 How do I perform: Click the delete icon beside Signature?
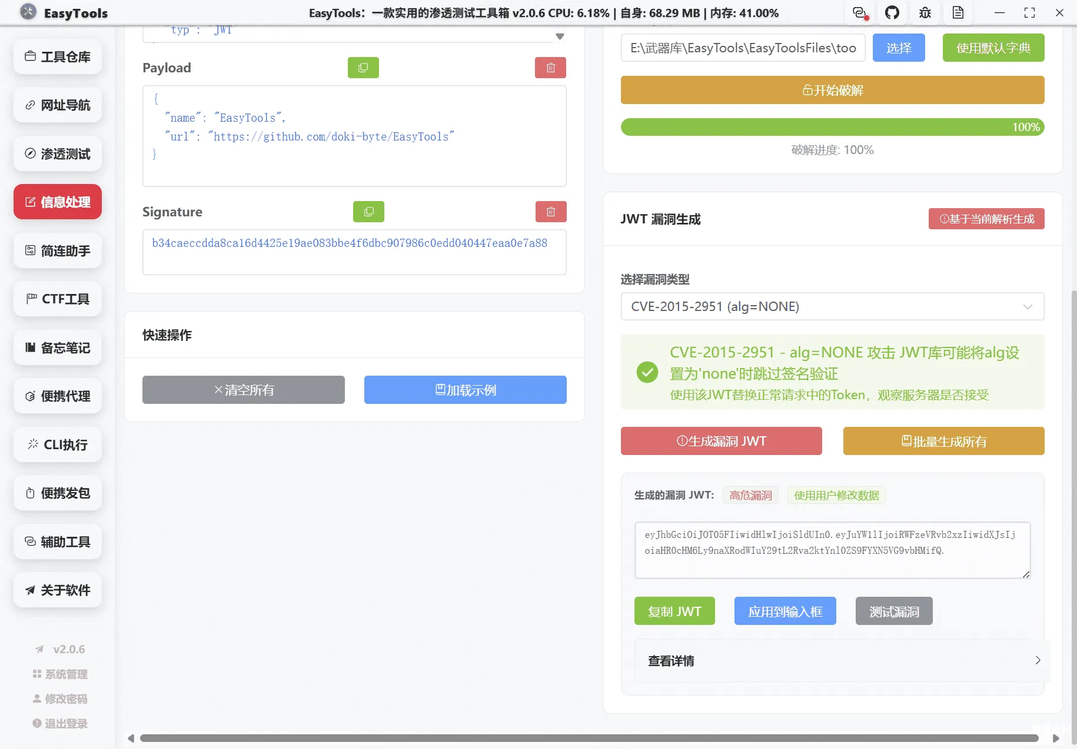pyautogui.click(x=551, y=211)
